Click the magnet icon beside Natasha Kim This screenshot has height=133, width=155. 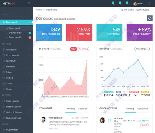pyautogui.click(x=110, y=120)
